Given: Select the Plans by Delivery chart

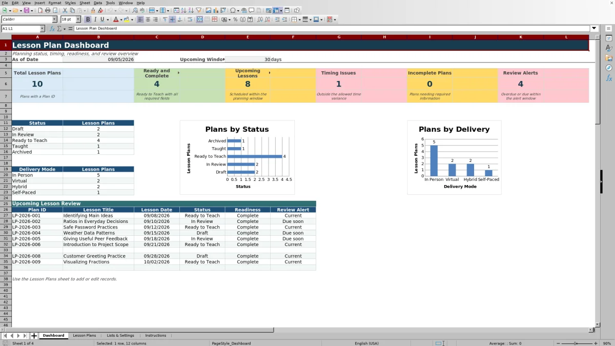Looking at the screenshot, I should pyautogui.click(x=454, y=157).
